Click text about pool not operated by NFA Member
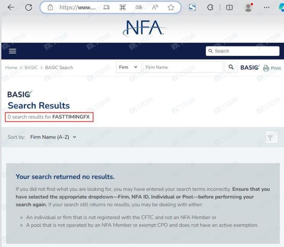The height and width of the screenshot is (247, 284). pos(142,225)
